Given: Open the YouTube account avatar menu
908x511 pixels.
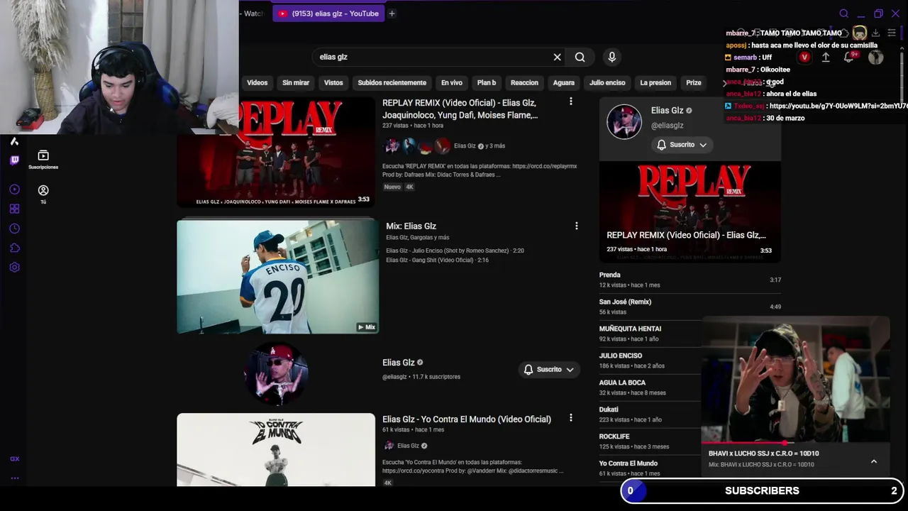Looking at the screenshot, I should coord(875,57).
